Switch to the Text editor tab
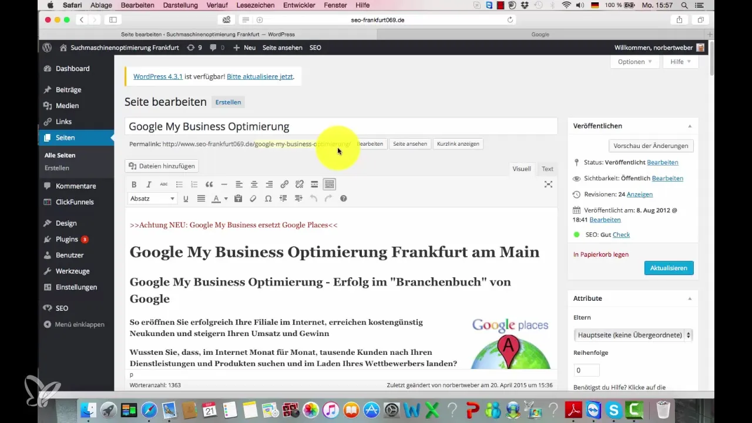Screen dimensions: 752x423 pos(548,169)
